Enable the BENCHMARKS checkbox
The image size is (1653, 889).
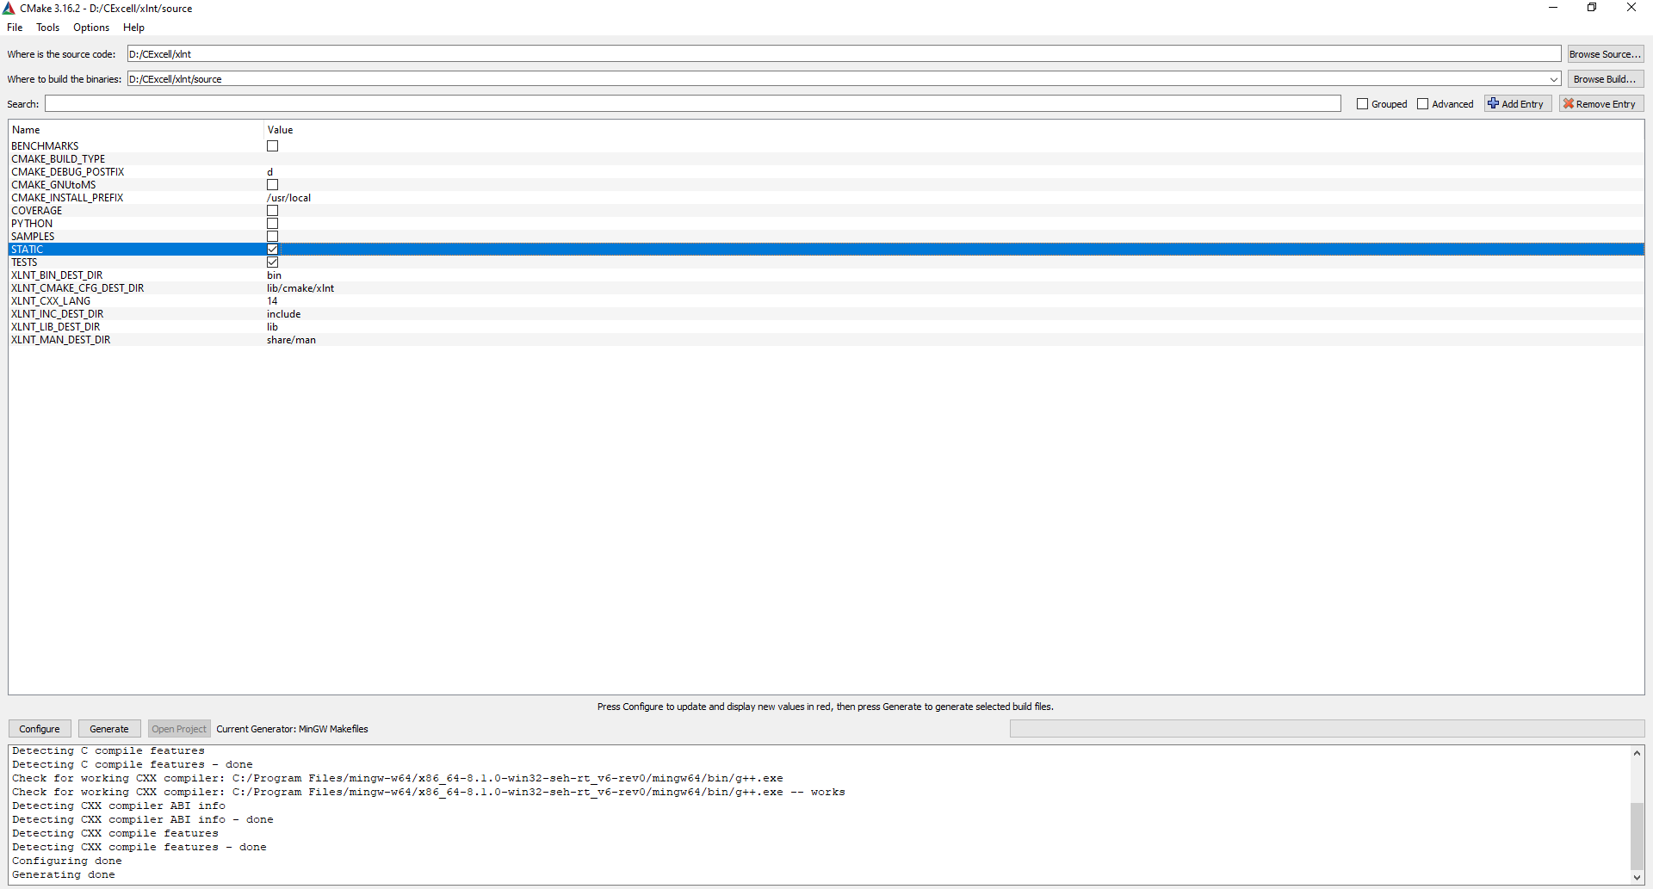coord(272,145)
